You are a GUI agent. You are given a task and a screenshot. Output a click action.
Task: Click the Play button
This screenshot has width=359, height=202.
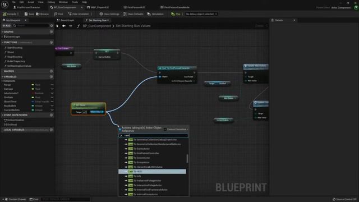(176, 14)
